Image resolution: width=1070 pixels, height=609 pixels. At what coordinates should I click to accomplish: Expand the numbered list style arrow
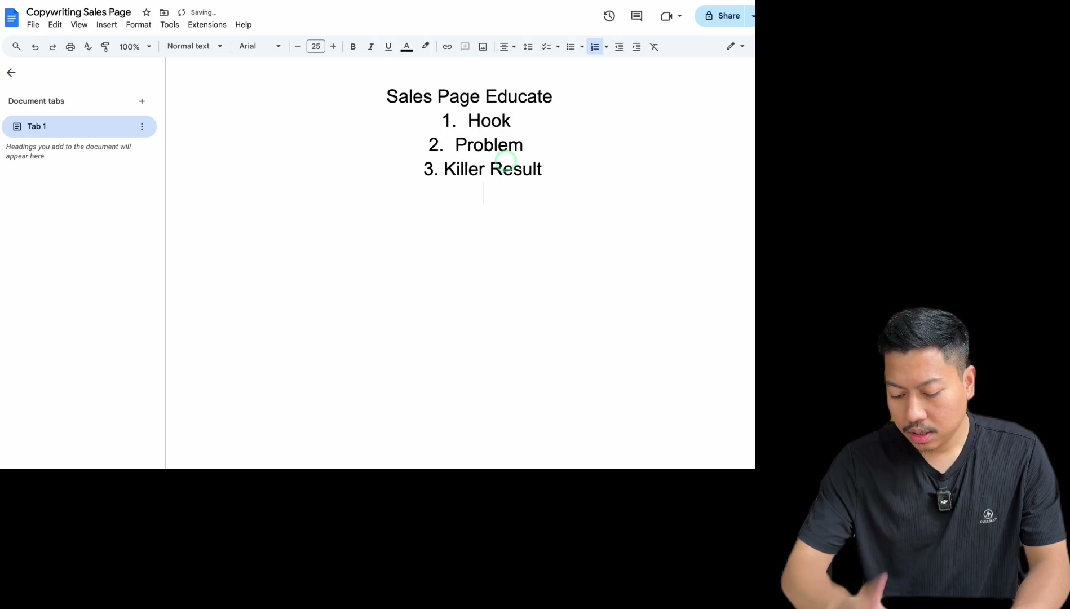(x=607, y=46)
